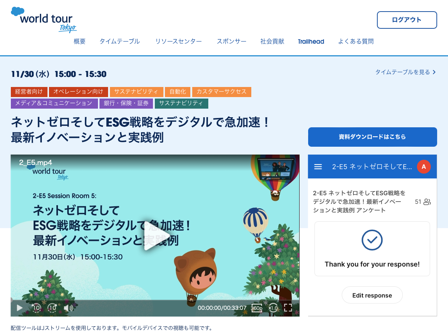Click the streaming note 配信ツールはJストリーム text

[111, 328]
